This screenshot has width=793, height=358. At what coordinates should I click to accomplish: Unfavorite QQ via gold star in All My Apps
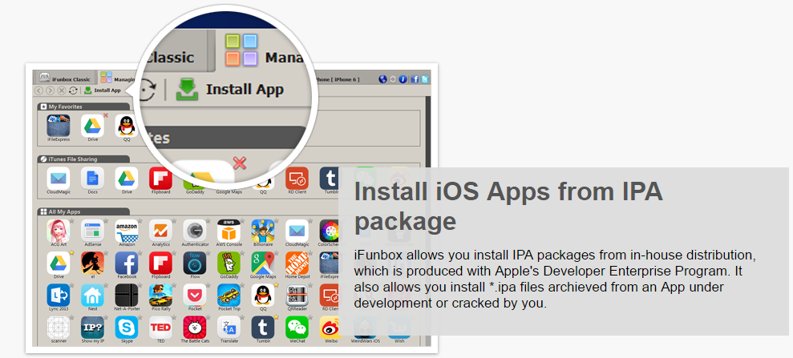coord(276,285)
